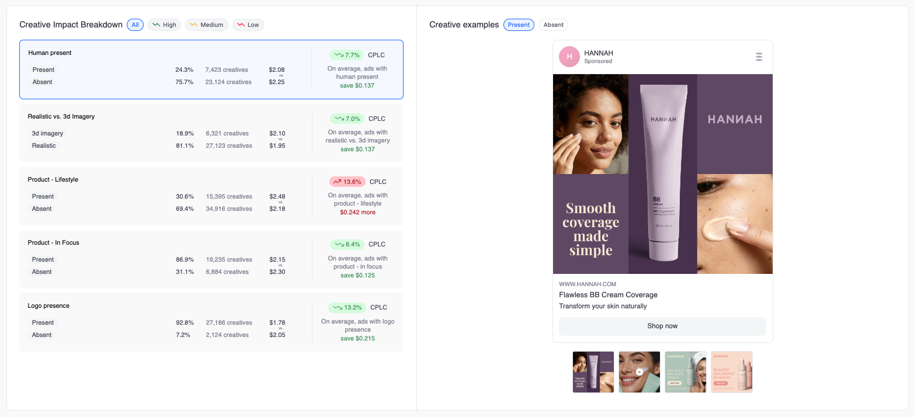Click the 23,124 creatives count
914x417 pixels.
[x=228, y=82]
